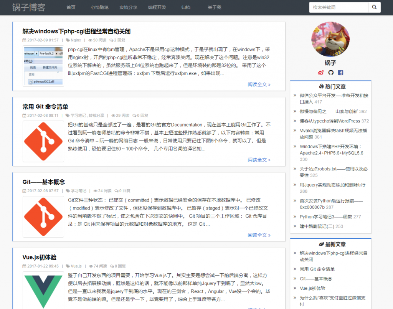Open hot article Python学习笔记3——函数
Viewport: 393px width, 309px height.
[x=326, y=217]
